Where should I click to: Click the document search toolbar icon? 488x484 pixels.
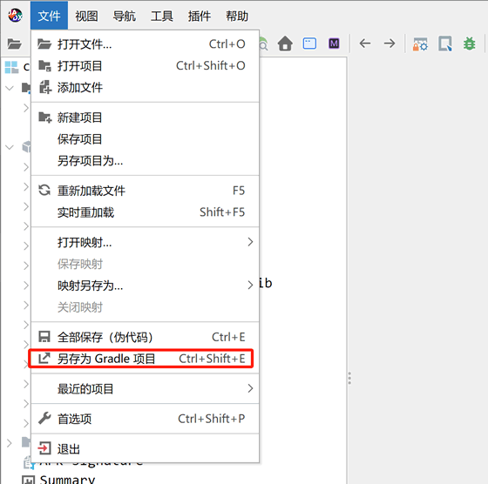[x=445, y=44]
